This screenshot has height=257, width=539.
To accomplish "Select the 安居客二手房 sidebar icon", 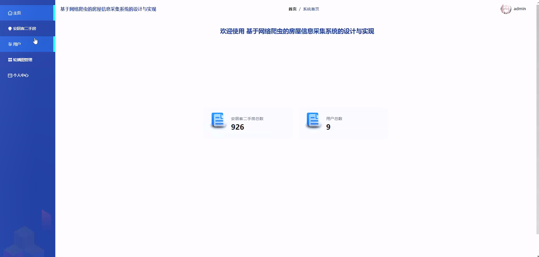I will tap(10, 28).
